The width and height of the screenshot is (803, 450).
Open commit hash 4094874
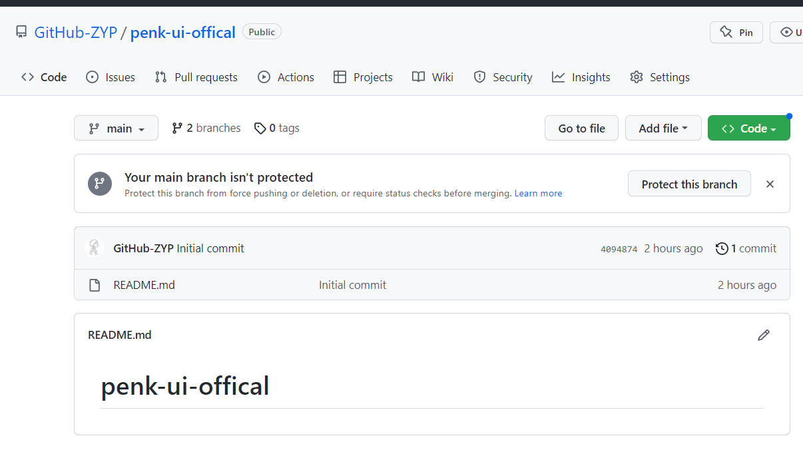pyautogui.click(x=619, y=249)
